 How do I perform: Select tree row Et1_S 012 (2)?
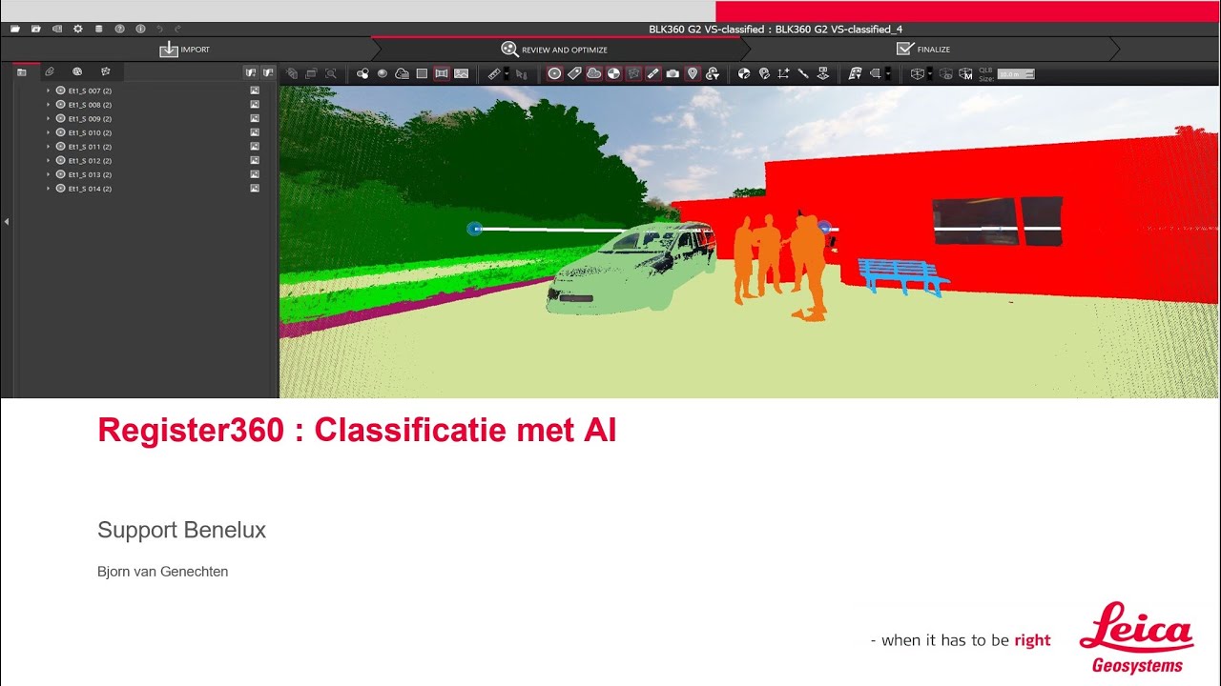pyautogui.click(x=90, y=161)
